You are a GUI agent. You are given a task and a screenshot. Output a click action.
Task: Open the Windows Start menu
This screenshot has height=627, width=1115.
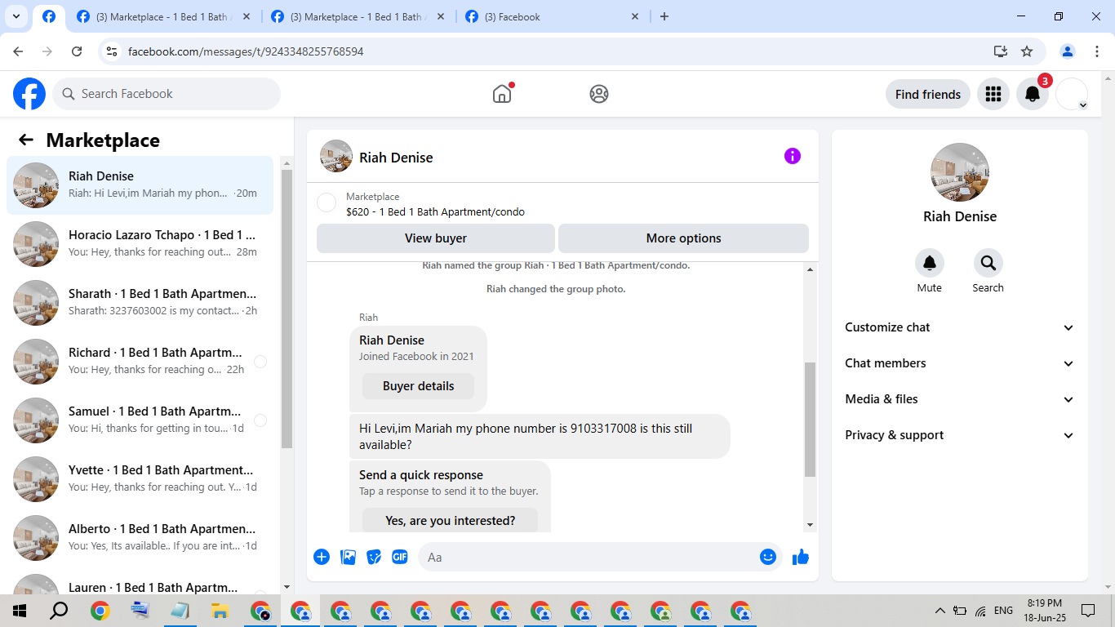point(20,611)
